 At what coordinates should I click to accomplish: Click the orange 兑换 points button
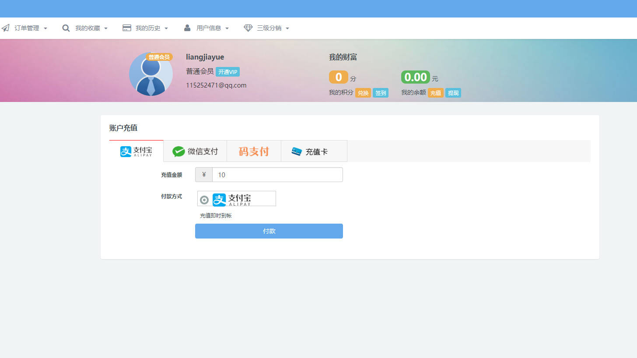coord(363,93)
